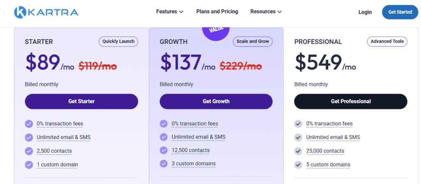Image resolution: width=421 pixels, height=184 pixels.
Task: Click checkmark icon beside Starter 0% transaction fees
Action: point(29,124)
